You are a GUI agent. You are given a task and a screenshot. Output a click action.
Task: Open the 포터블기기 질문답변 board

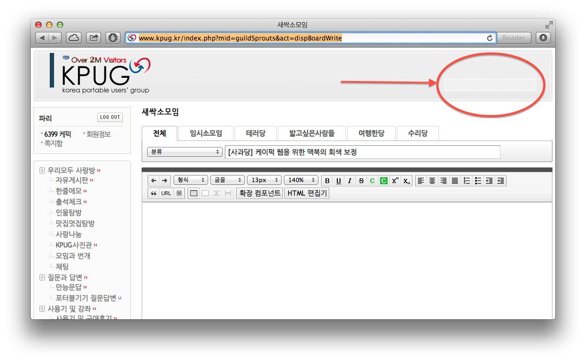pyautogui.click(x=86, y=298)
